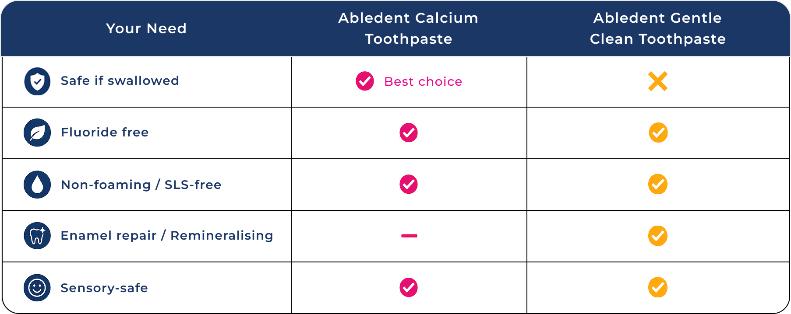
Task: Click the pink dash in Enamel repair row
Action: tap(409, 236)
